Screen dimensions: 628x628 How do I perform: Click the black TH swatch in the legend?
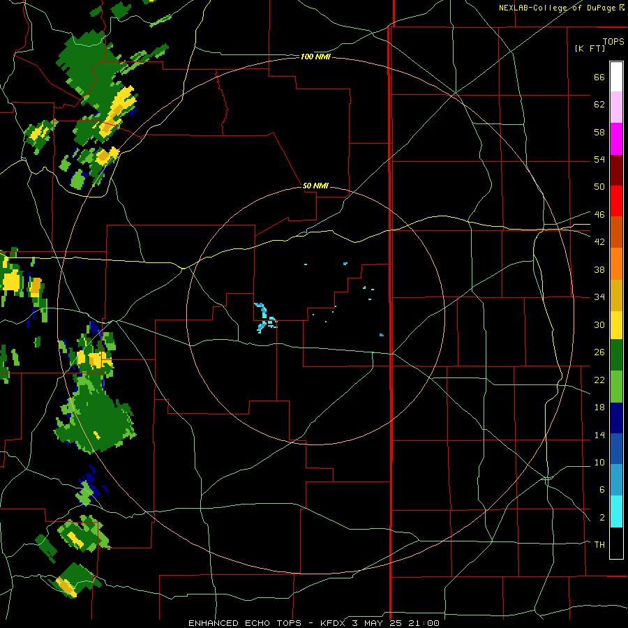pos(616,543)
